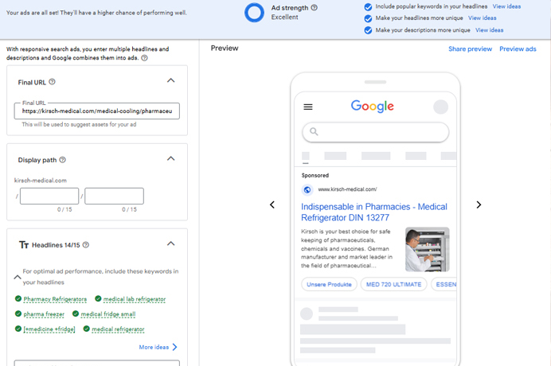Click the Final URL help icon
Viewport: 551px width, 366px height.
(x=53, y=81)
